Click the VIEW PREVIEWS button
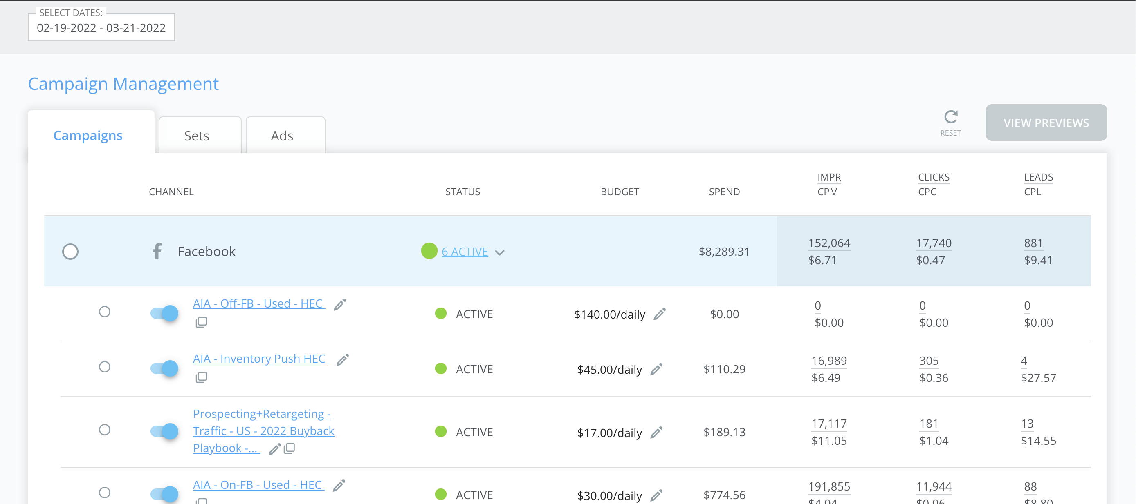Screen dimensions: 1136x504 (x=1046, y=123)
